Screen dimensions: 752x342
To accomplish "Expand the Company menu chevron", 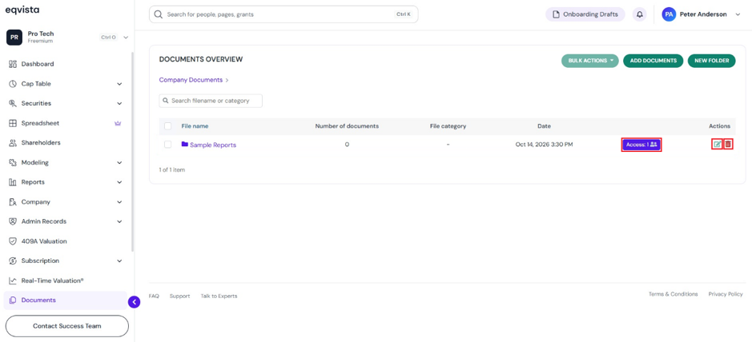I will 119,202.
